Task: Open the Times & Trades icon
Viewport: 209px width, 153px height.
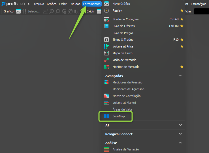Action: (x=106, y=40)
